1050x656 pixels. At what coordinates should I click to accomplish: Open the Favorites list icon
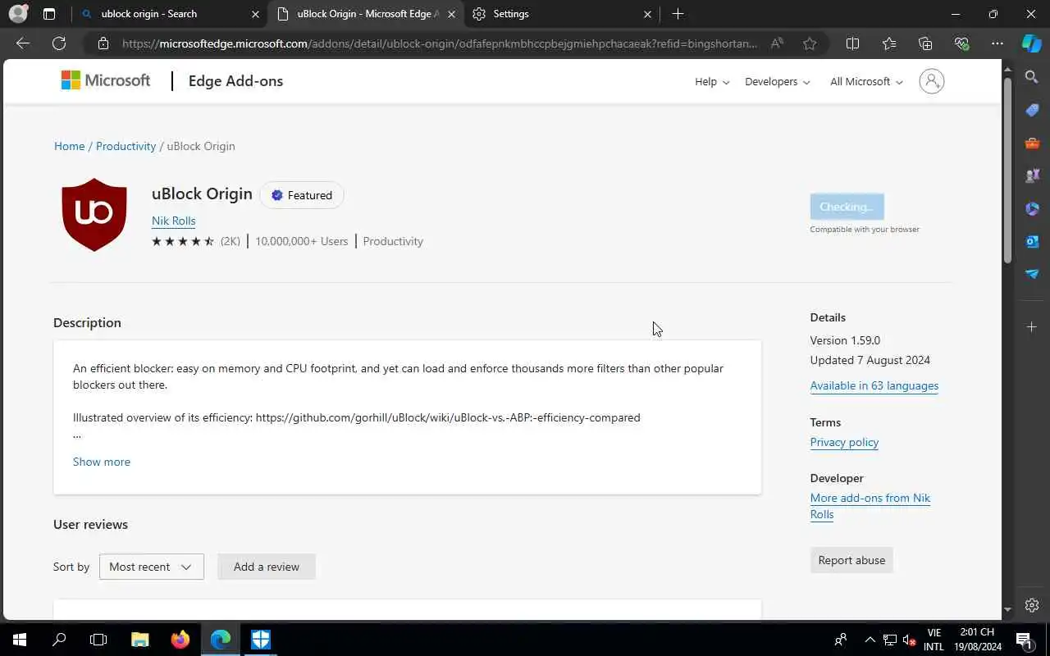(x=889, y=43)
